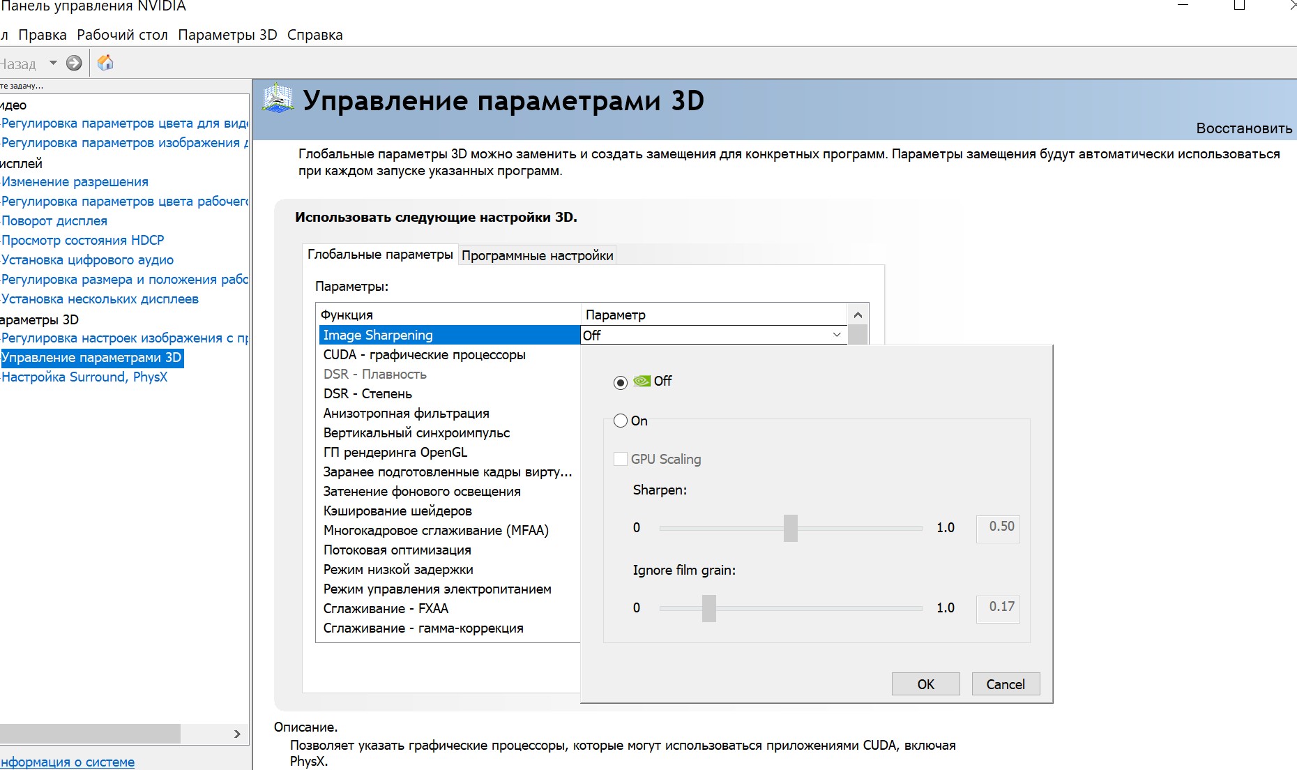Click the 3D settings header icon

coord(278,100)
